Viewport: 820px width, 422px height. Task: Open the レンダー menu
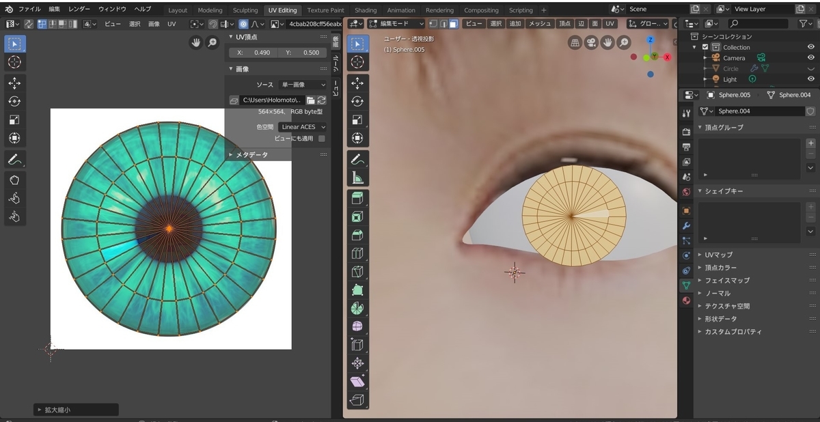[x=79, y=10]
